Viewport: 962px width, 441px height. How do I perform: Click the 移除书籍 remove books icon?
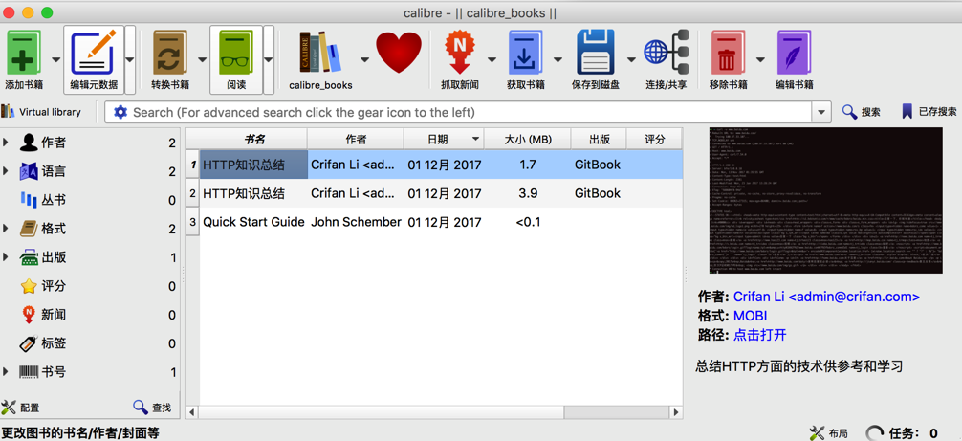(x=728, y=53)
